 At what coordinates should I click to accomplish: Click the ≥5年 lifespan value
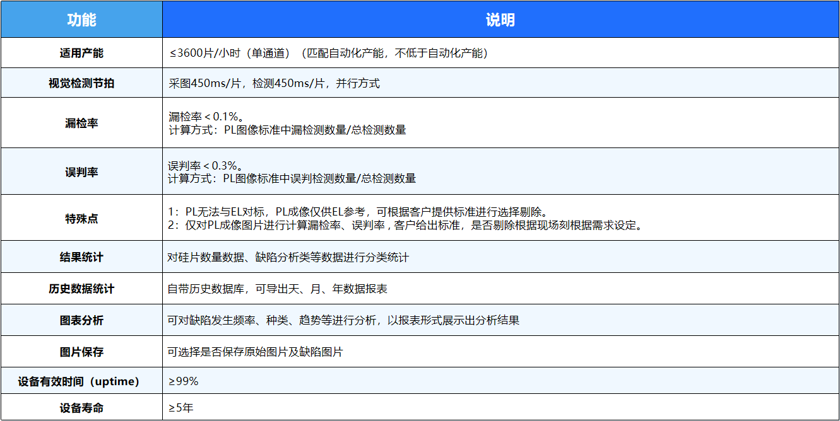180,408
